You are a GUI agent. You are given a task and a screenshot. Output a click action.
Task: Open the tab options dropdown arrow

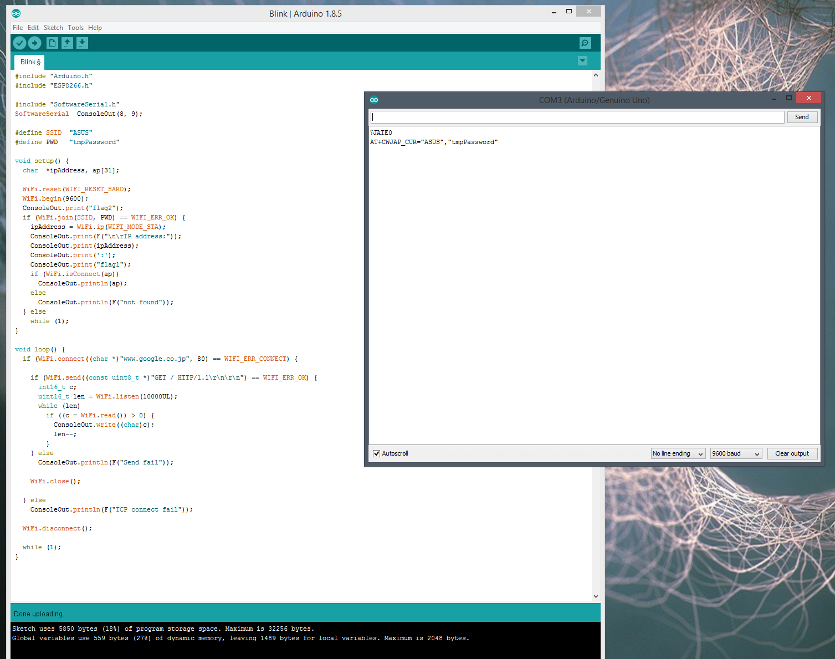click(x=582, y=61)
